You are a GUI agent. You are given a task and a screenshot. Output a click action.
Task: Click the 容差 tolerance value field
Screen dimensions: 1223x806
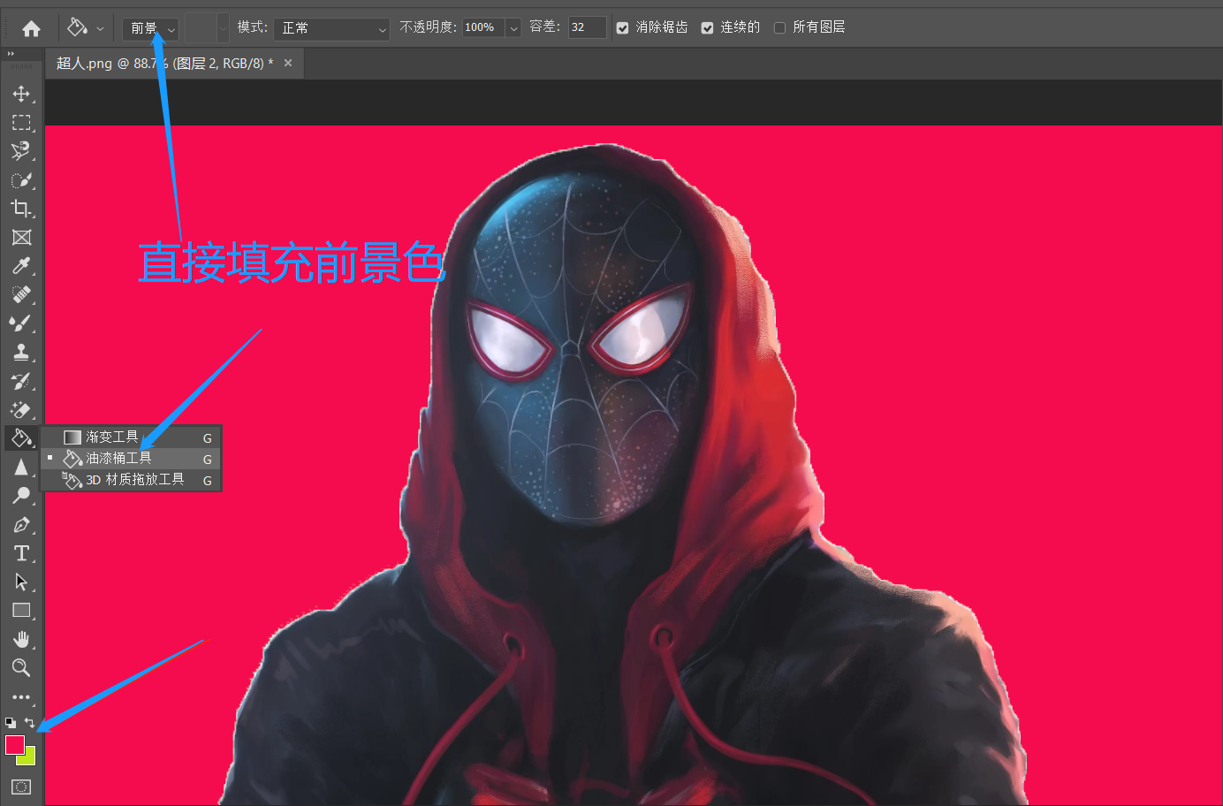click(x=587, y=27)
